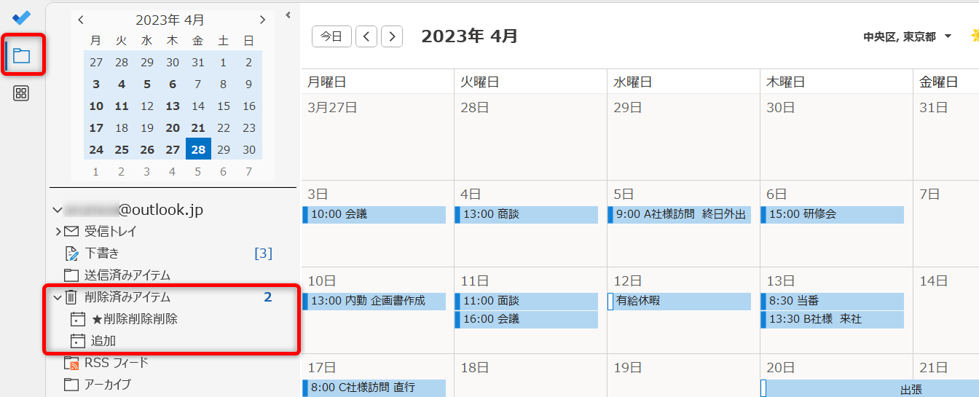Advance mini calendar to next month
Screen dimensions: 979x397
[x=262, y=20]
